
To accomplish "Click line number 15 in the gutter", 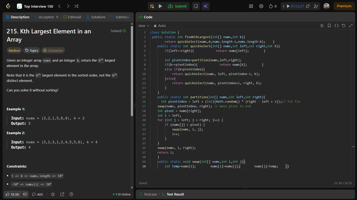I will pyautogui.click(x=144, y=97).
